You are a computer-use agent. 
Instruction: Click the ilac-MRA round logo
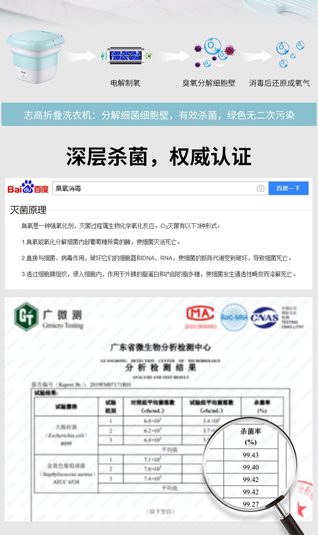coord(234,317)
